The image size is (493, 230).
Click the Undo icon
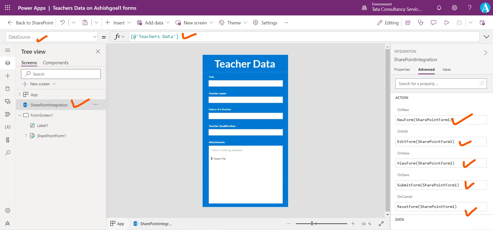pyautogui.click(x=62, y=23)
